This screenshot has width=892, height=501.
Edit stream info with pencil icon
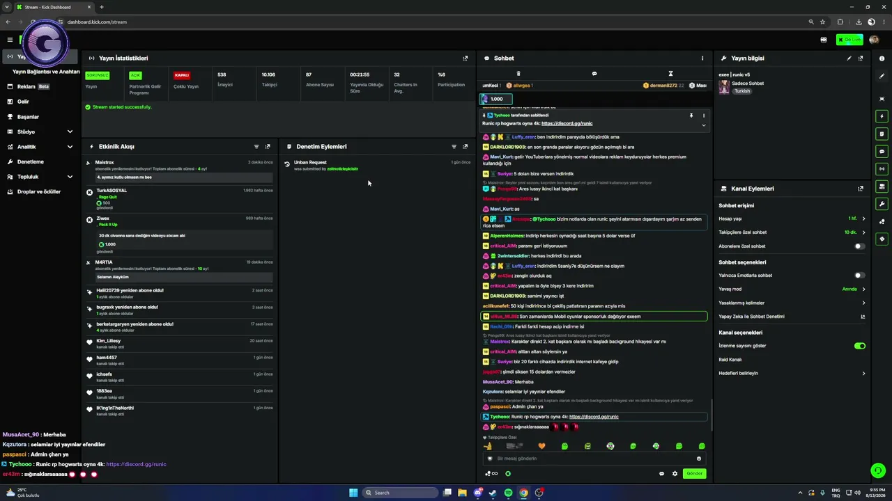[x=849, y=58]
